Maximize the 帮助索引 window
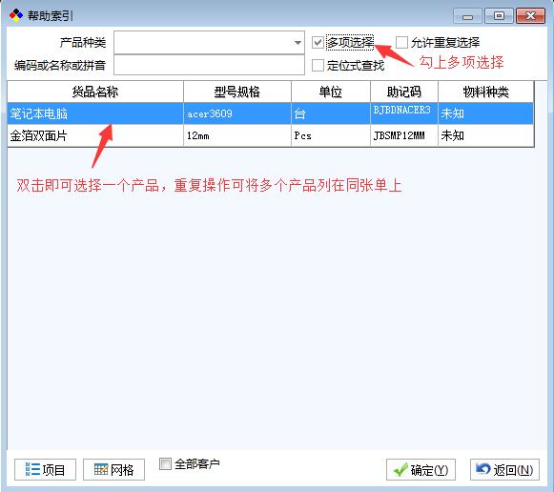Screen dimensions: 554x492 [499, 16]
